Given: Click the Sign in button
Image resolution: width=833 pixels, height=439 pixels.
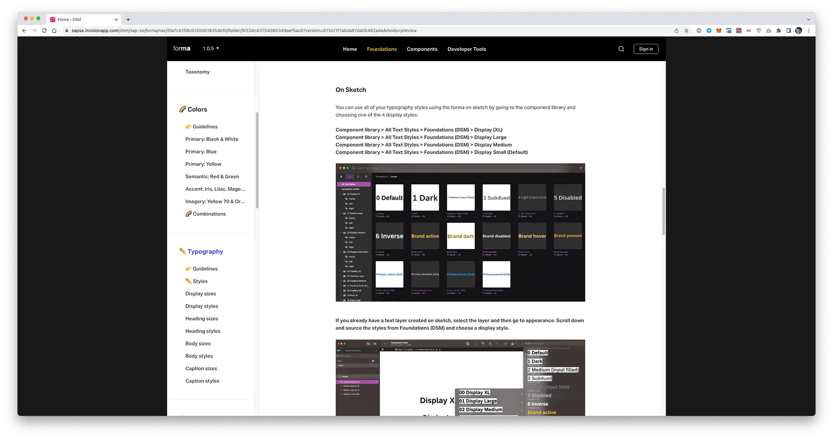Looking at the screenshot, I should pos(646,49).
